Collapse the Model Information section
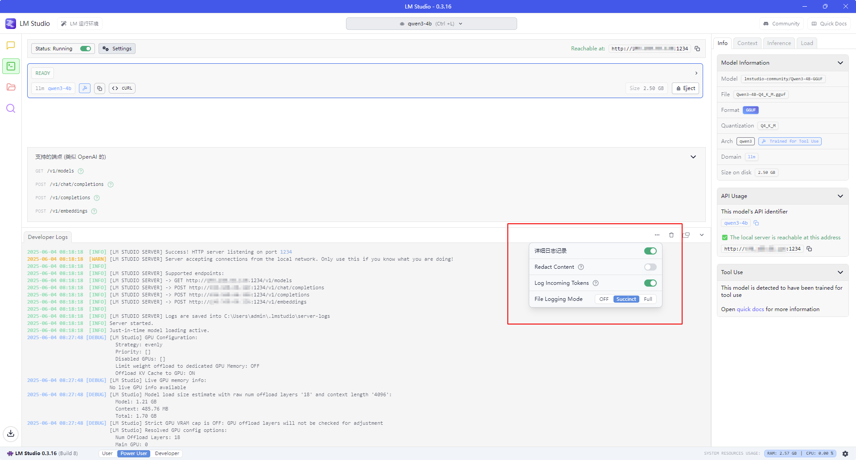The width and height of the screenshot is (856, 460). (840, 63)
